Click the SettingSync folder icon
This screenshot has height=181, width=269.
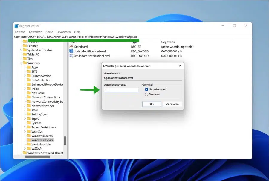[29, 114]
